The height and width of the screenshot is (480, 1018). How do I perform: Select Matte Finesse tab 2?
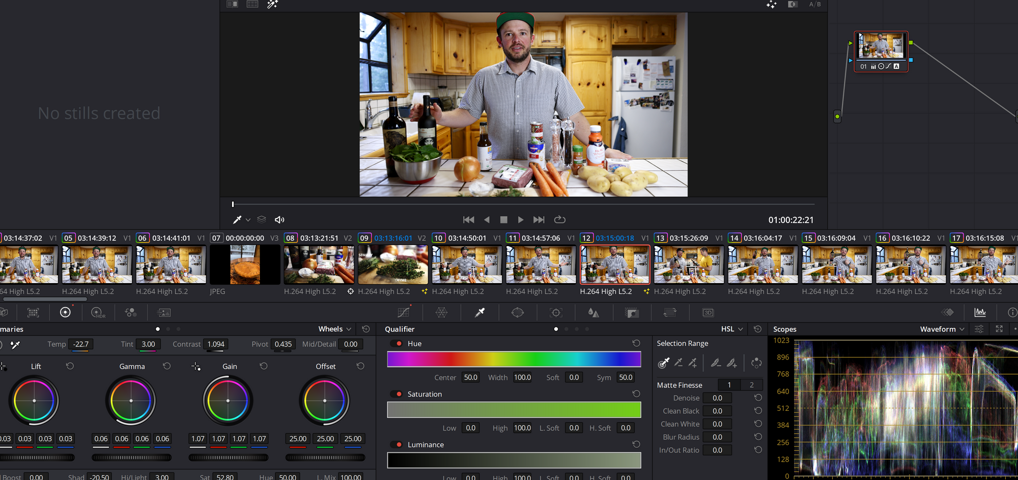[751, 385]
